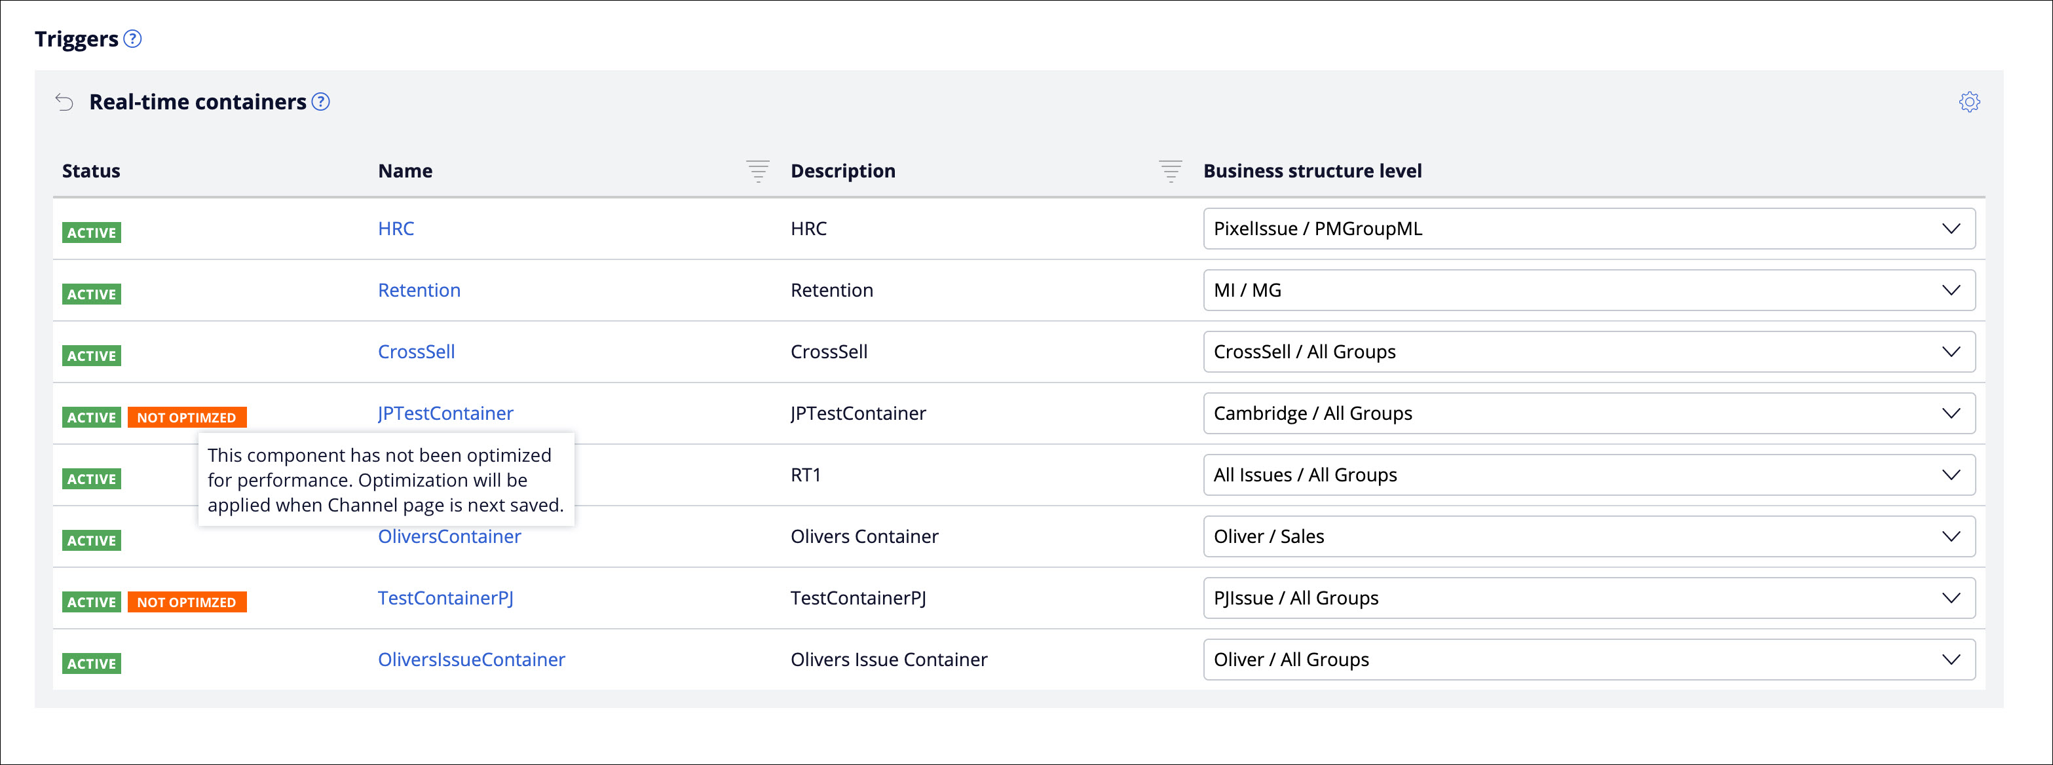Click NOT OPTIMIZED badge on JPTestContainer row

pyautogui.click(x=187, y=417)
